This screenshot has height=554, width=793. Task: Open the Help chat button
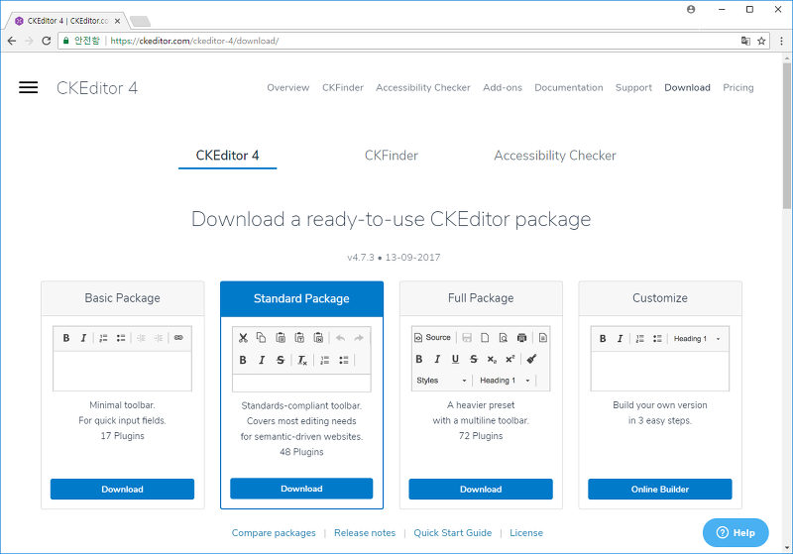[x=736, y=532]
